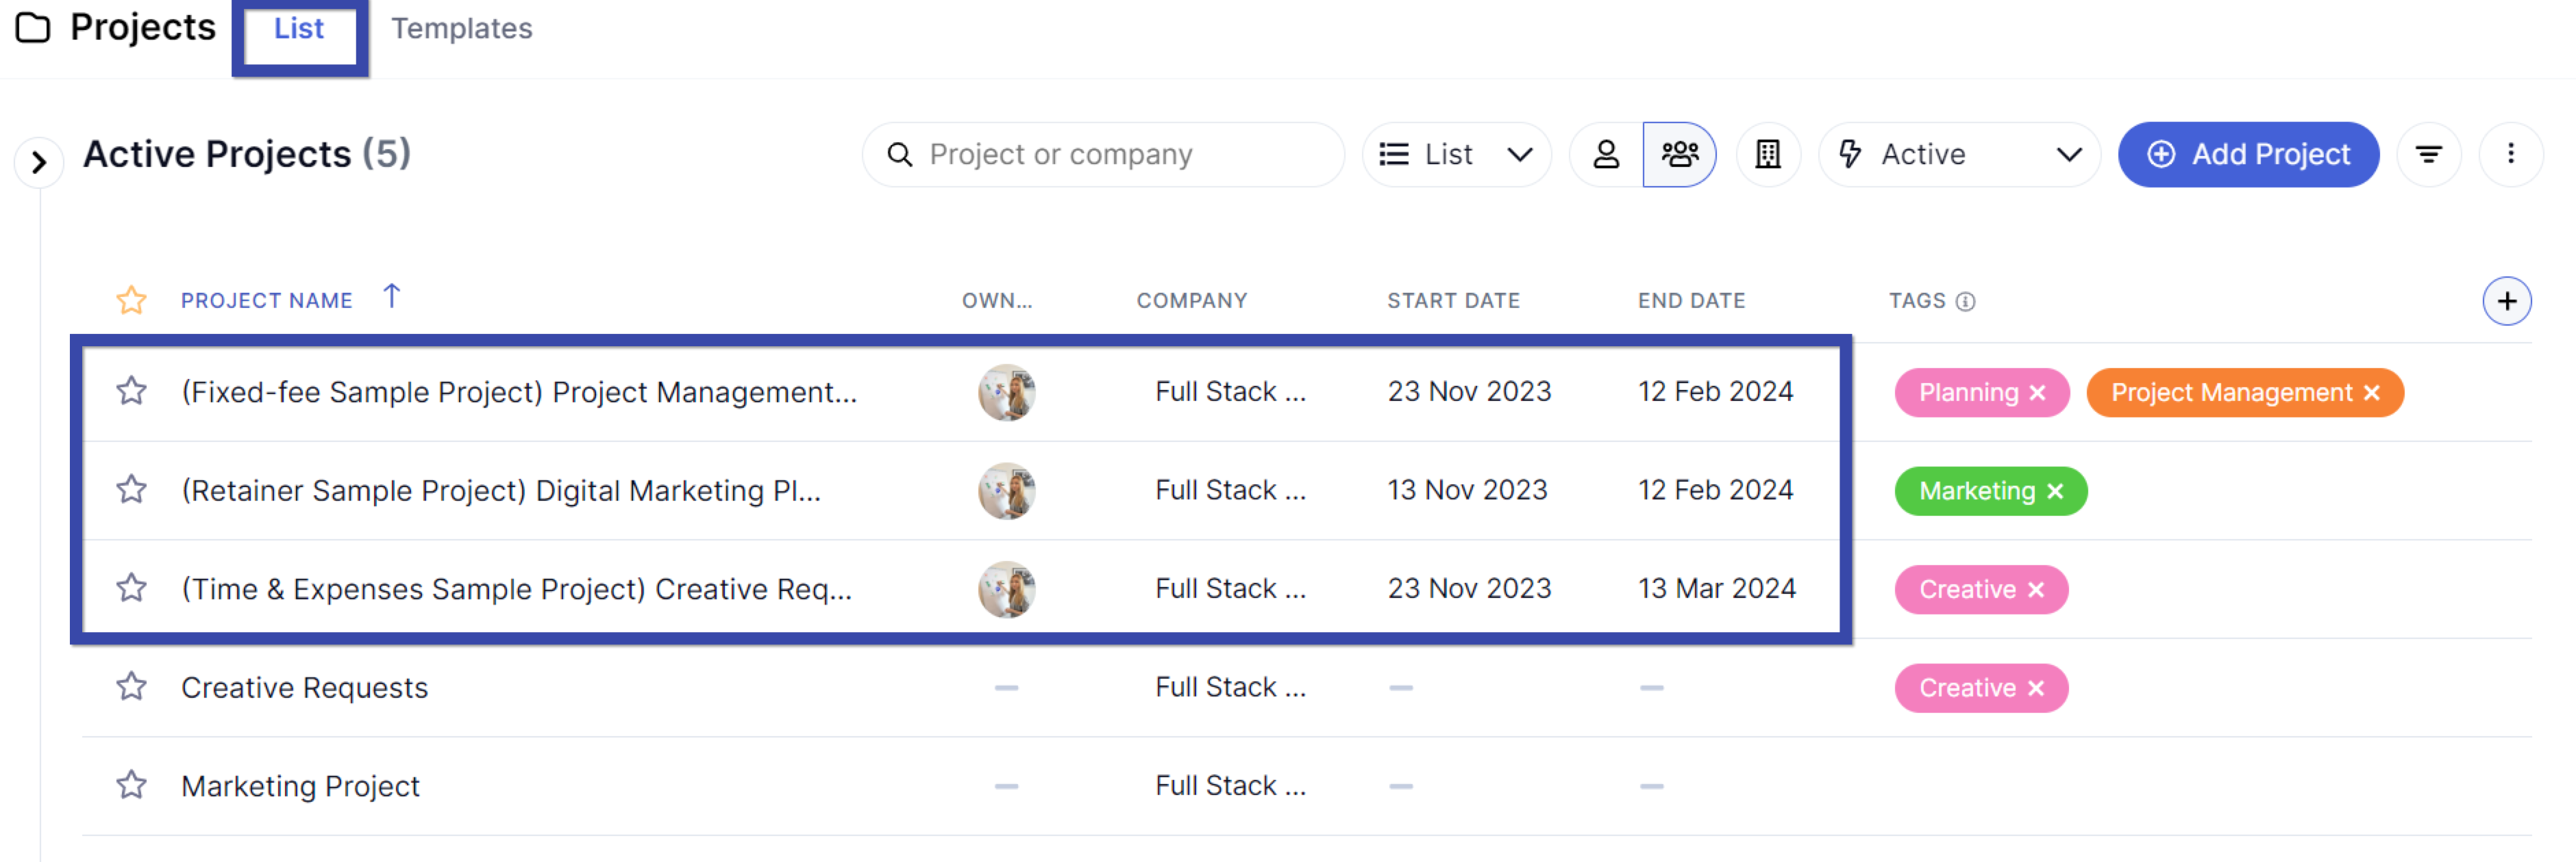
Task: Remove the Project Management tag via X
Action: pos(2371,393)
